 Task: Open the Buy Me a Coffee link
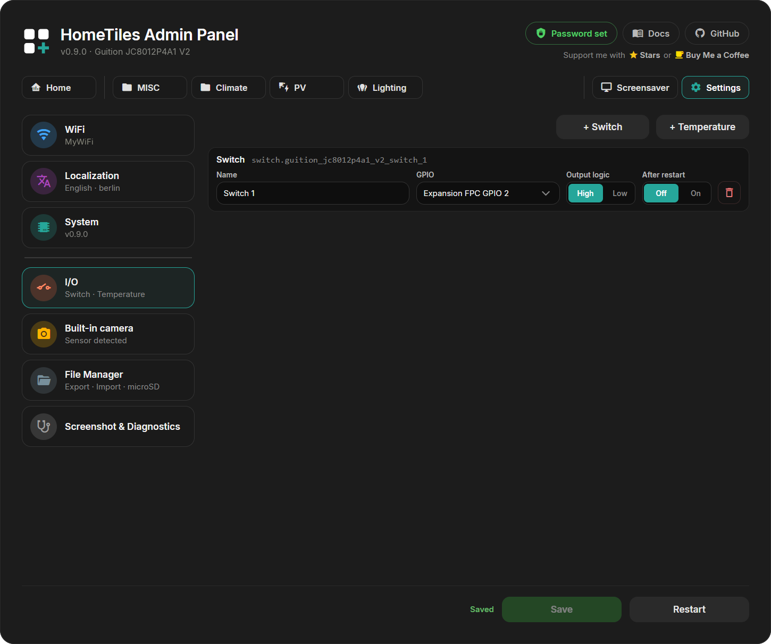click(x=712, y=55)
